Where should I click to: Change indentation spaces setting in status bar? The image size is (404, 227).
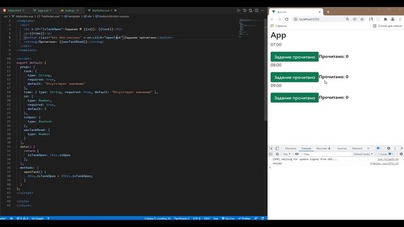tap(182, 218)
